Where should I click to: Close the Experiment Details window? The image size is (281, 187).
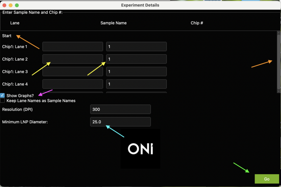click(4, 5)
